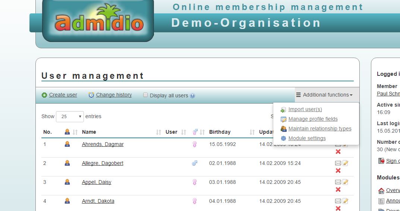Click the email icon for Arndt, Dakota
Screen dimensions: 400x211
tap(338, 201)
